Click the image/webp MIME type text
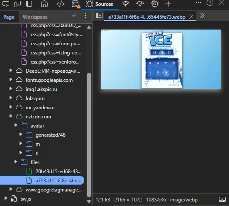The image size is (229, 206). point(184,200)
